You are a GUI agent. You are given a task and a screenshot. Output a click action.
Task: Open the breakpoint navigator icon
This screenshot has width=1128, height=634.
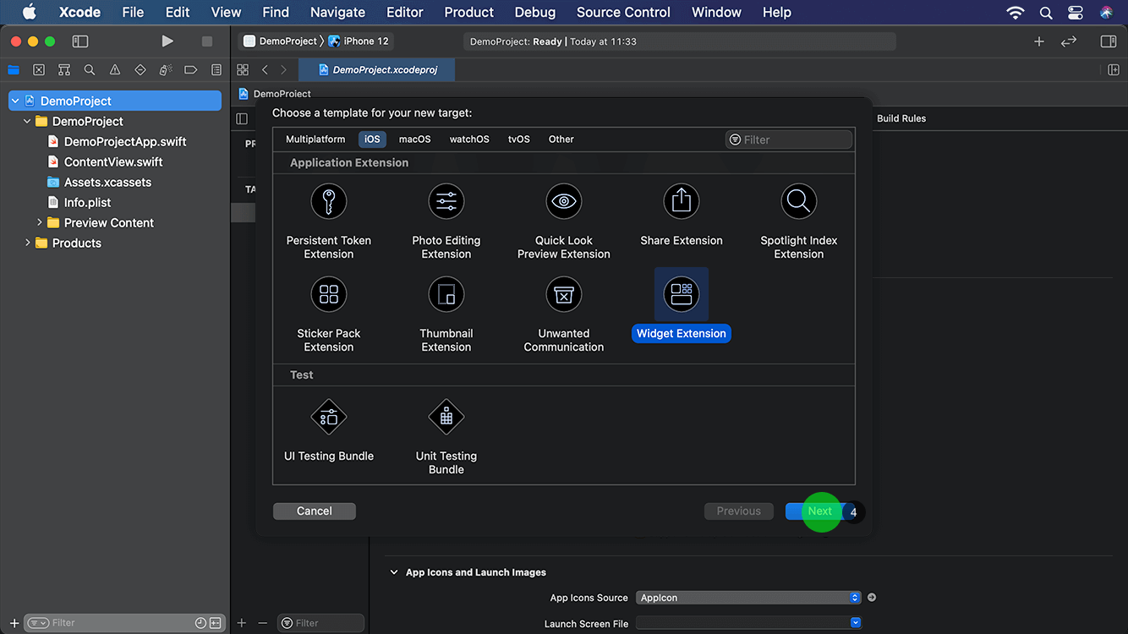point(191,70)
